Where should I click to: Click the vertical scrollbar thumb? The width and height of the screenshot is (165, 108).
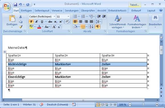pos(161,50)
